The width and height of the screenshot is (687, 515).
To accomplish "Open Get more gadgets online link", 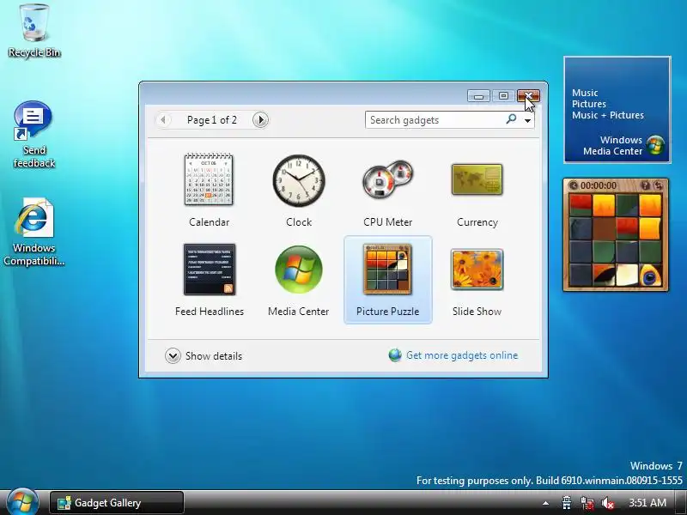I will (462, 355).
